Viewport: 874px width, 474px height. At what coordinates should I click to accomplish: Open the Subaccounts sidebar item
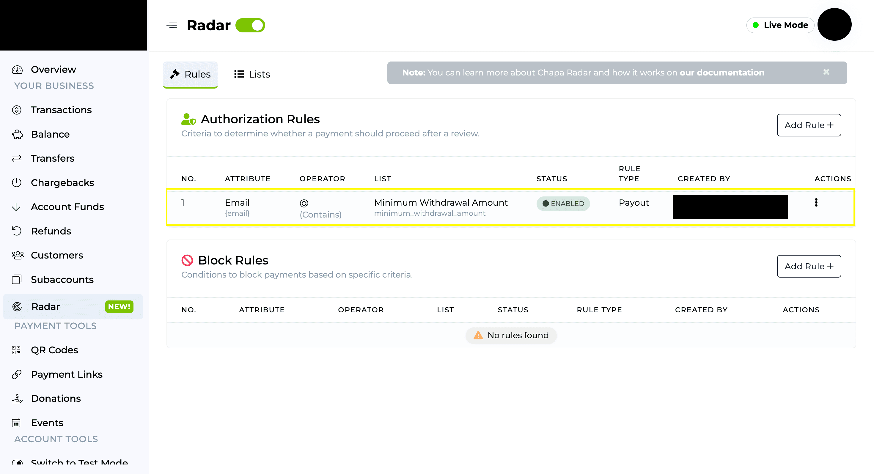(x=62, y=279)
